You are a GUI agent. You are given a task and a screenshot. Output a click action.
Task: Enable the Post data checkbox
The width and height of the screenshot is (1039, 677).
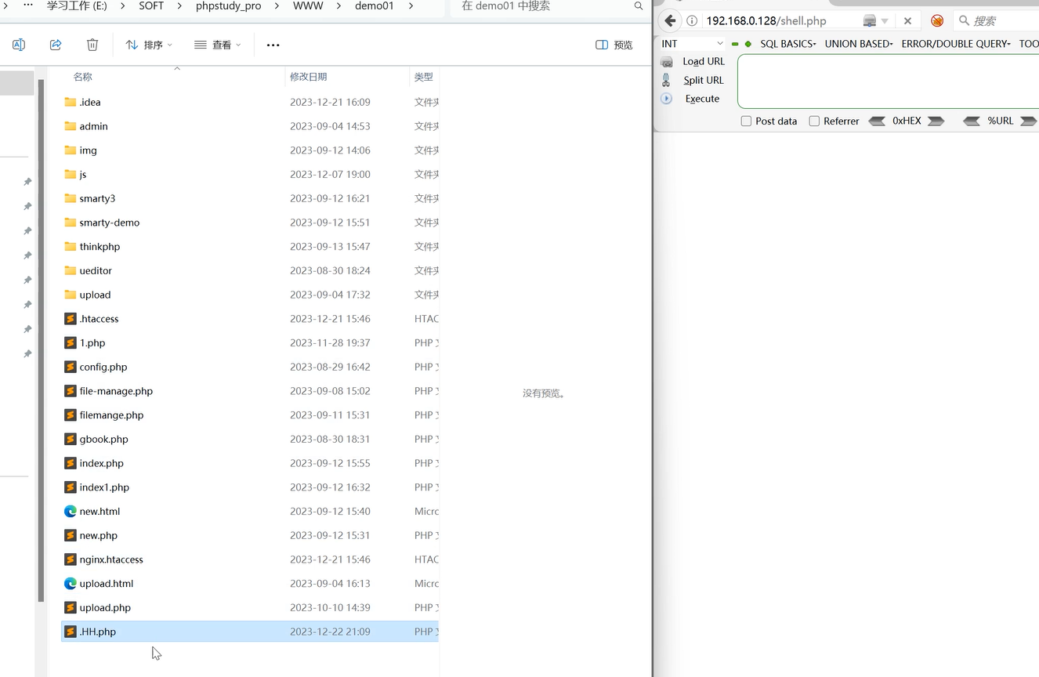pyautogui.click(x=747, y=121)
